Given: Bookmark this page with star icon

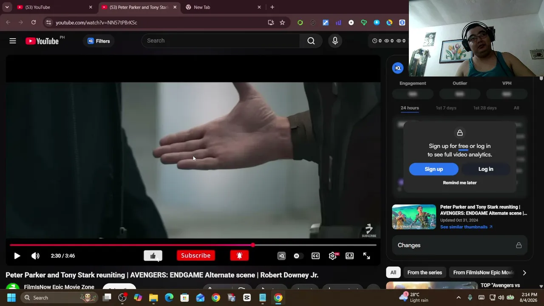Looking at the screenshot, I should pos(282,23).
